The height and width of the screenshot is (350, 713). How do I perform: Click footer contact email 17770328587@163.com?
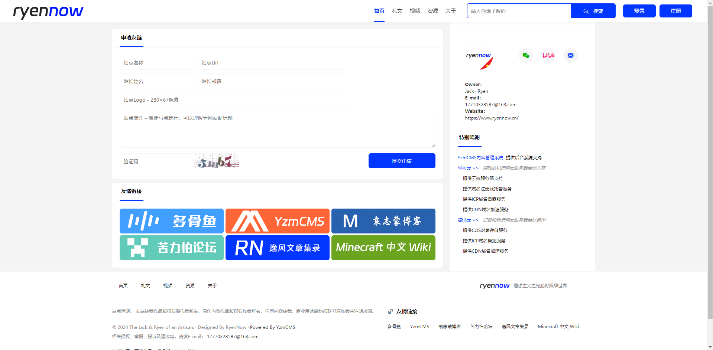click(x=233, y=337)
